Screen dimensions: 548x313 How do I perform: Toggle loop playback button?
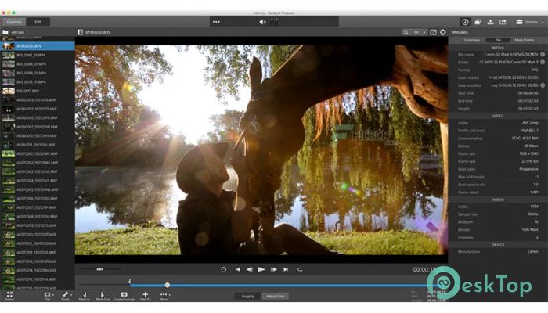pyautogui.click(x=300, y=269)
